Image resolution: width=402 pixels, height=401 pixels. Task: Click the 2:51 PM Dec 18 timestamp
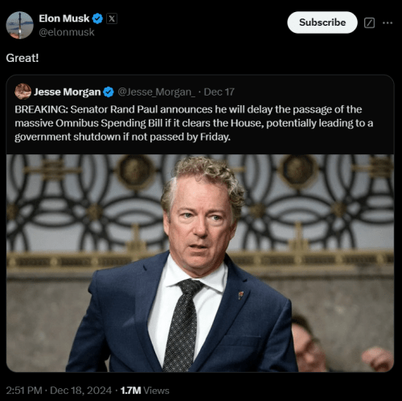59,391
